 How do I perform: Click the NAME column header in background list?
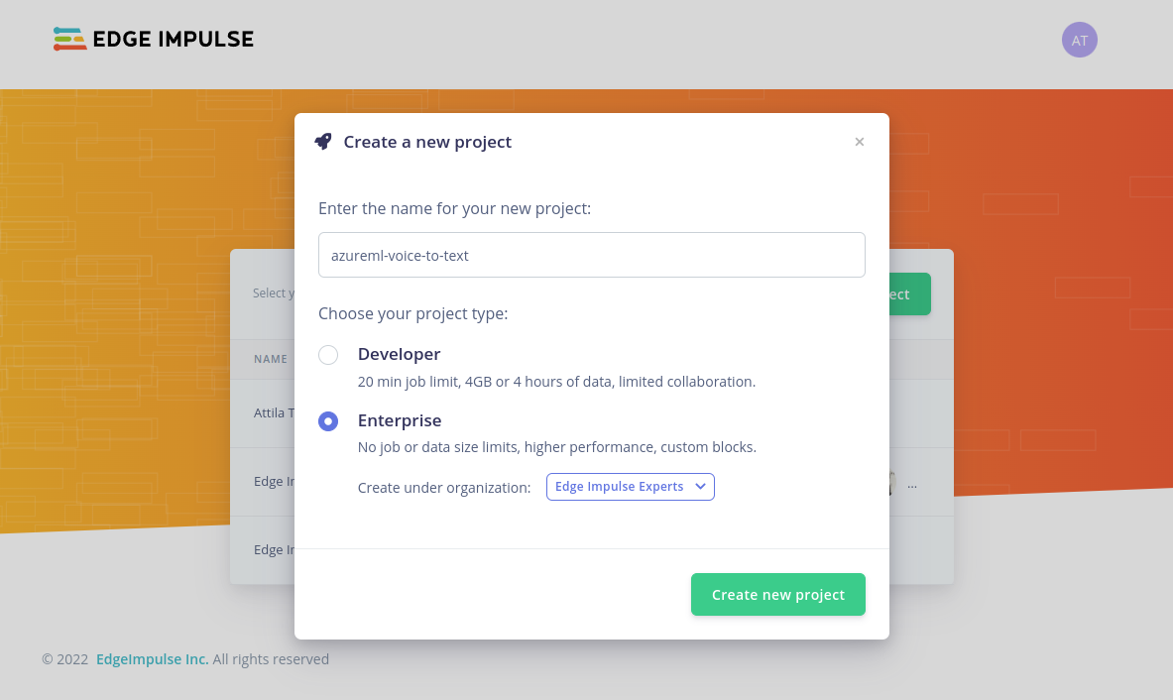270,359
